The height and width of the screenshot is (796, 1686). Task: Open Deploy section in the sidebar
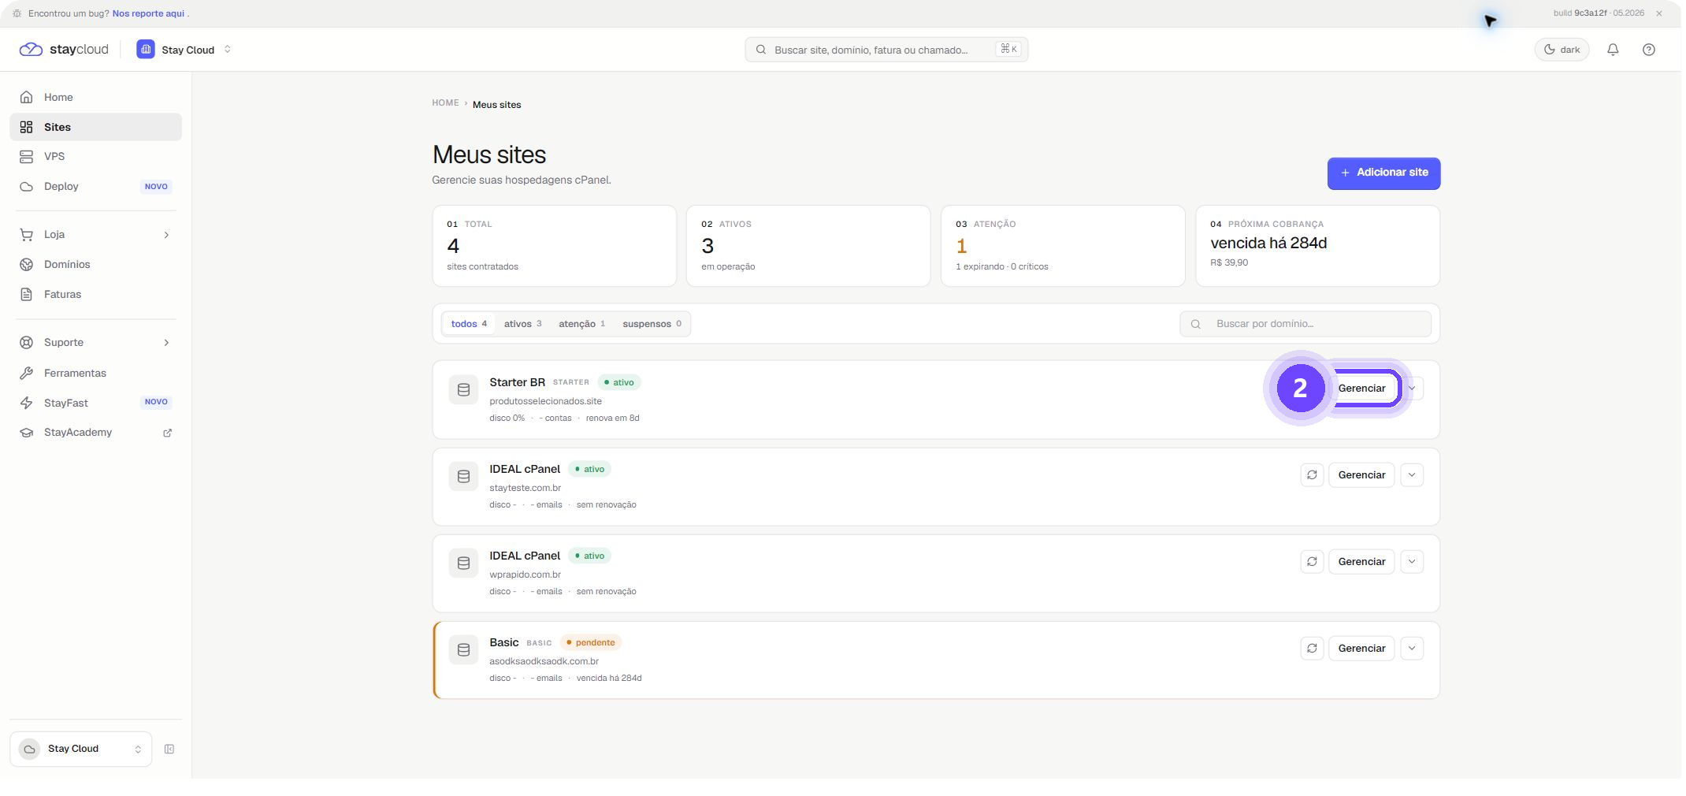pyautogui.click(x=95, y=186)
